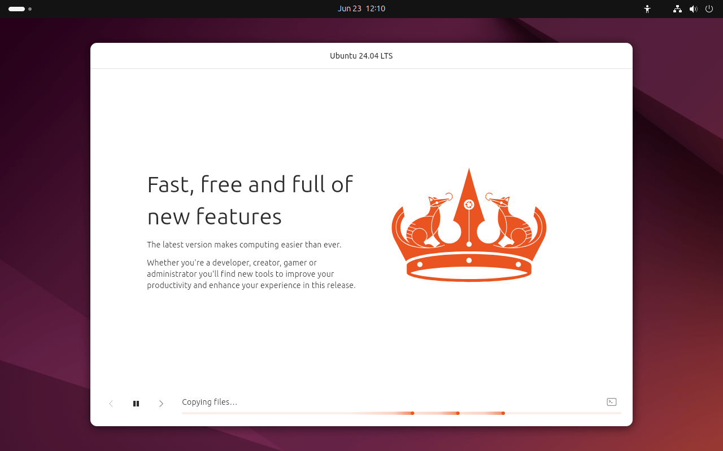Go back to the previous slide
723x451 pixels.
pos(111,403)
